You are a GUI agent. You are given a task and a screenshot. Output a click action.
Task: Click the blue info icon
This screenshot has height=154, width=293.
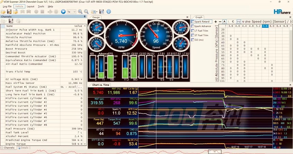coord(109,12)
